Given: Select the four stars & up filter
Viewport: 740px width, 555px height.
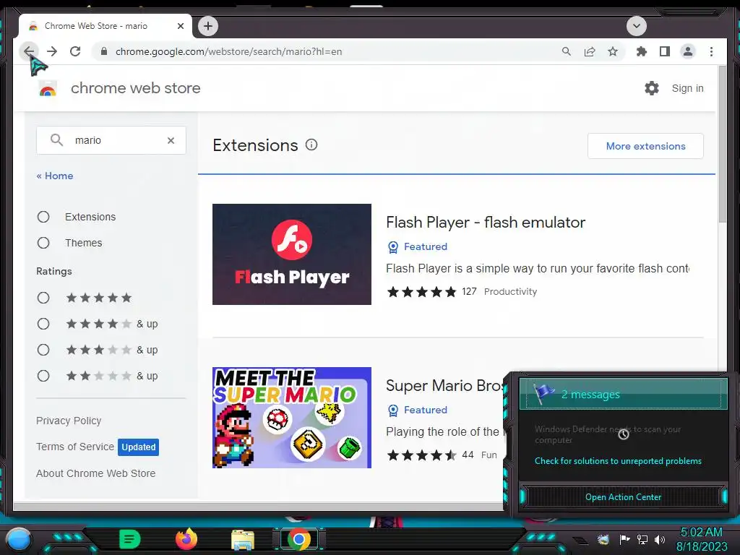Looking at the screenshot, I should pyautogui.click(x=43, y=324).
